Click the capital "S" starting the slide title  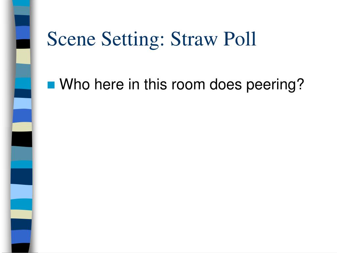[52, 39]
